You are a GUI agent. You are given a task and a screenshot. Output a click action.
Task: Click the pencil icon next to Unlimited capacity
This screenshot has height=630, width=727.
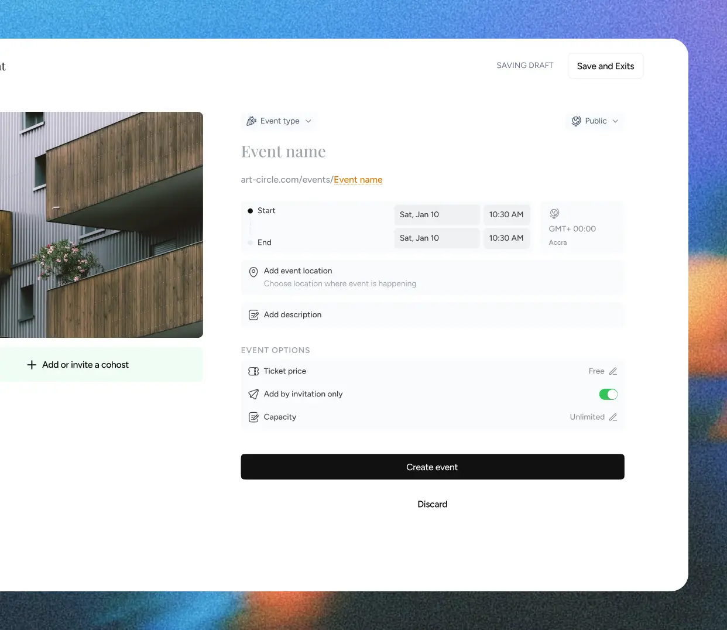click(613, 417)
